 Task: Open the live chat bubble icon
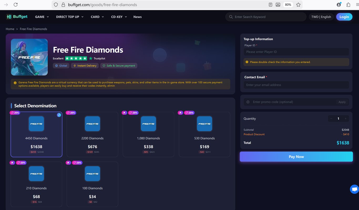[355, 189]
